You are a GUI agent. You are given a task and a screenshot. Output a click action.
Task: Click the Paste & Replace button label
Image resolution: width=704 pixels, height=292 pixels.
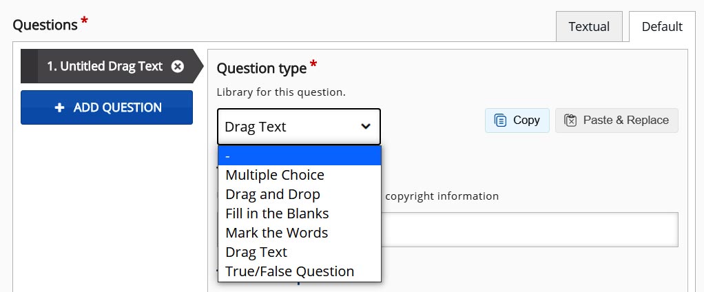625,121
